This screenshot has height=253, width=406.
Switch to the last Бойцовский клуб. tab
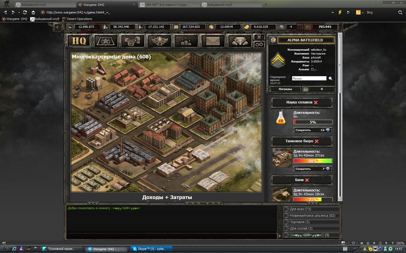coord(231,4)
